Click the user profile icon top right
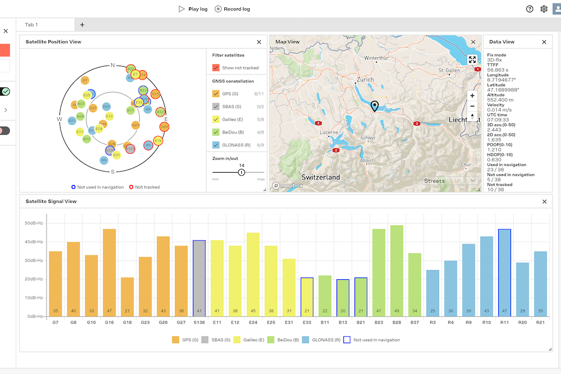Viewport: 561px width, 374px height. point(557,9)
